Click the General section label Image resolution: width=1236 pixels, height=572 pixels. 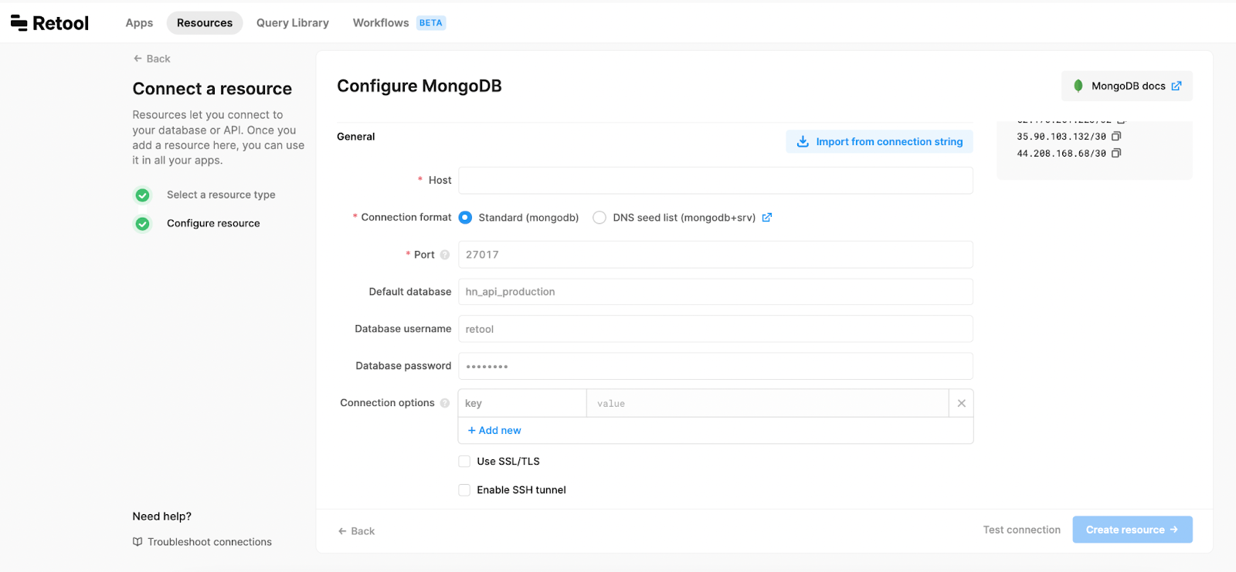point(356,137)
